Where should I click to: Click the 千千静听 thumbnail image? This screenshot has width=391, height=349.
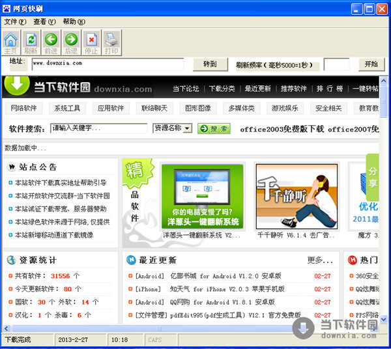click(297, 197)
